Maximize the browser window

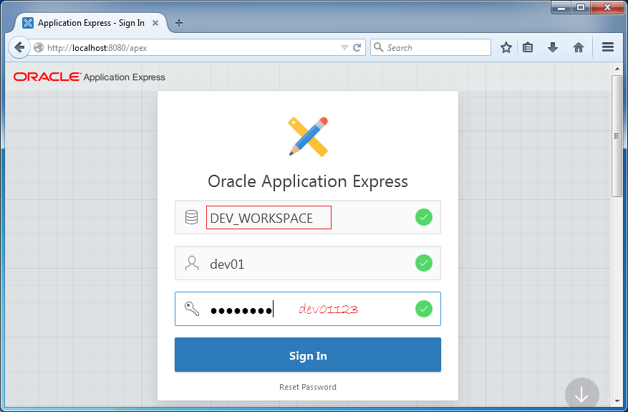[x=581, y=7]
